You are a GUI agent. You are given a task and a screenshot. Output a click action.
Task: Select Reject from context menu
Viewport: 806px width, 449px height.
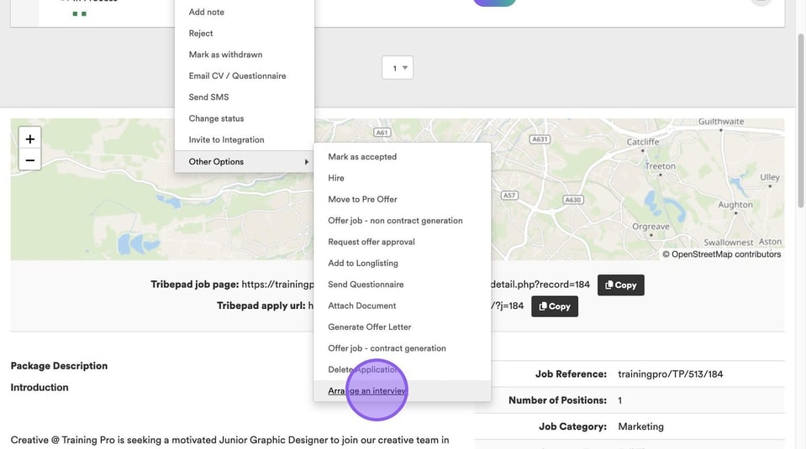[201, 34]
